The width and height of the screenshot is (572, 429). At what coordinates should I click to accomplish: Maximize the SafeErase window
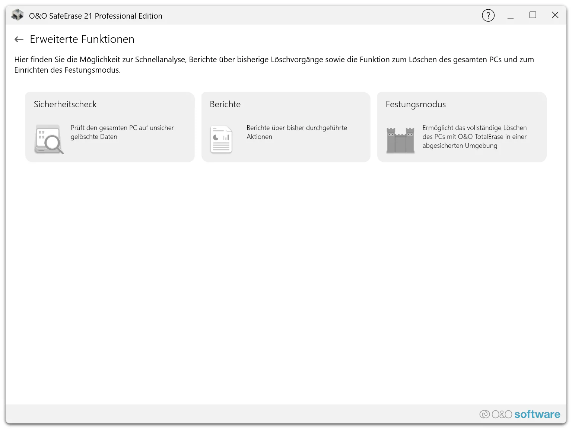(x=533, y=15)
